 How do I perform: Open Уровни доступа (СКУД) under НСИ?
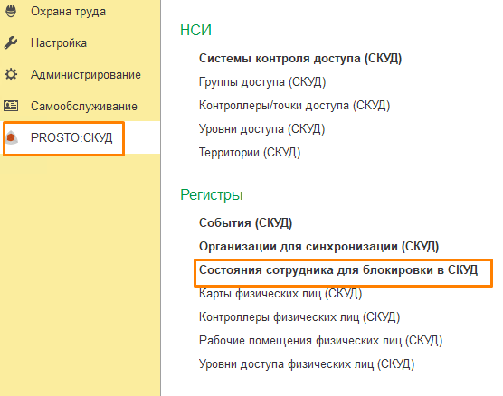[x=261, y=129]
